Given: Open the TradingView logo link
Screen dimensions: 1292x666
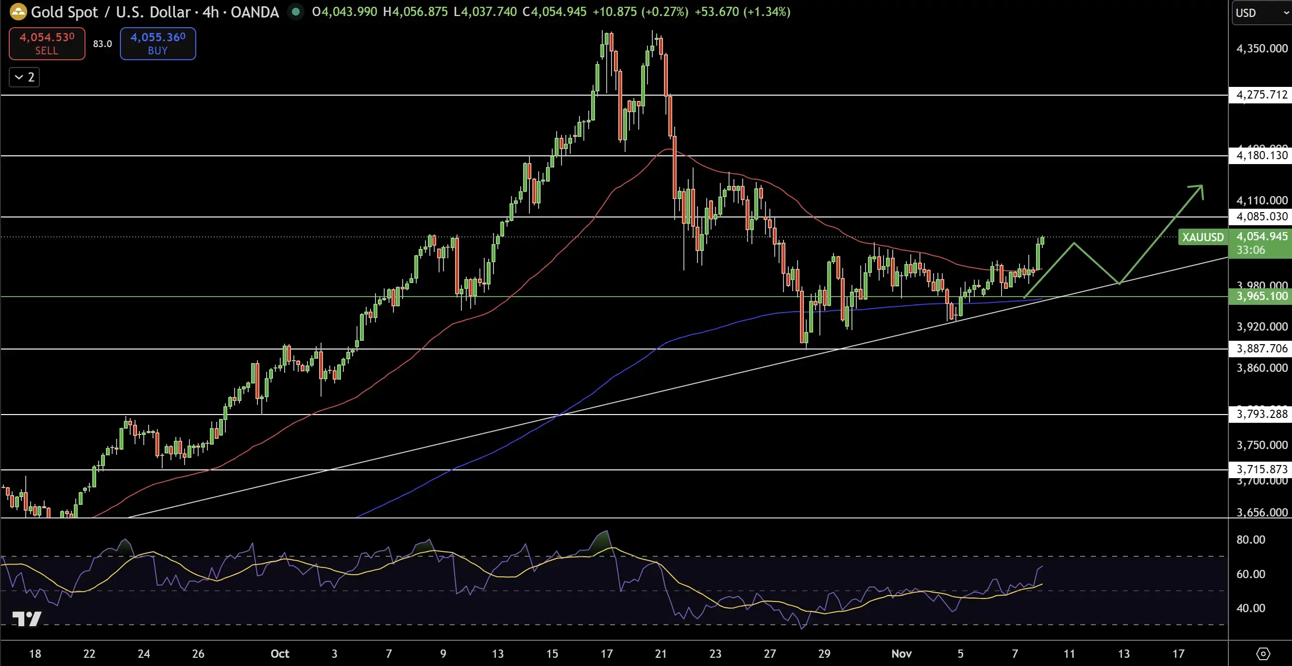Looking at the screenshot, I should pyautogui.click(x=27, y=619).
